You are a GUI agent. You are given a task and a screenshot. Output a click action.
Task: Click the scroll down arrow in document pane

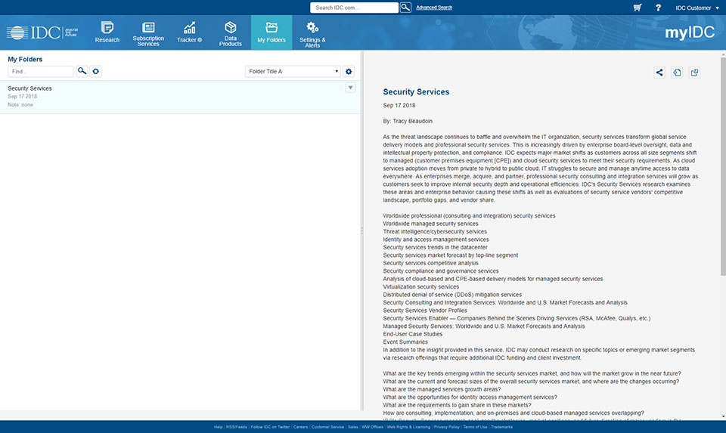click(723, 416)
